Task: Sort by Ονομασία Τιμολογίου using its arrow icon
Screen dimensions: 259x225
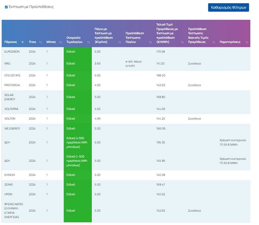Action: click(x=88, y=42)
